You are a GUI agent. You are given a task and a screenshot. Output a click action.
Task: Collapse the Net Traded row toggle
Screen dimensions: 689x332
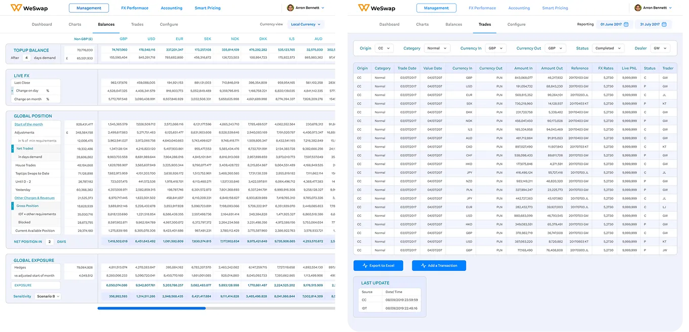pyautogui.click(x=13, y=149)
